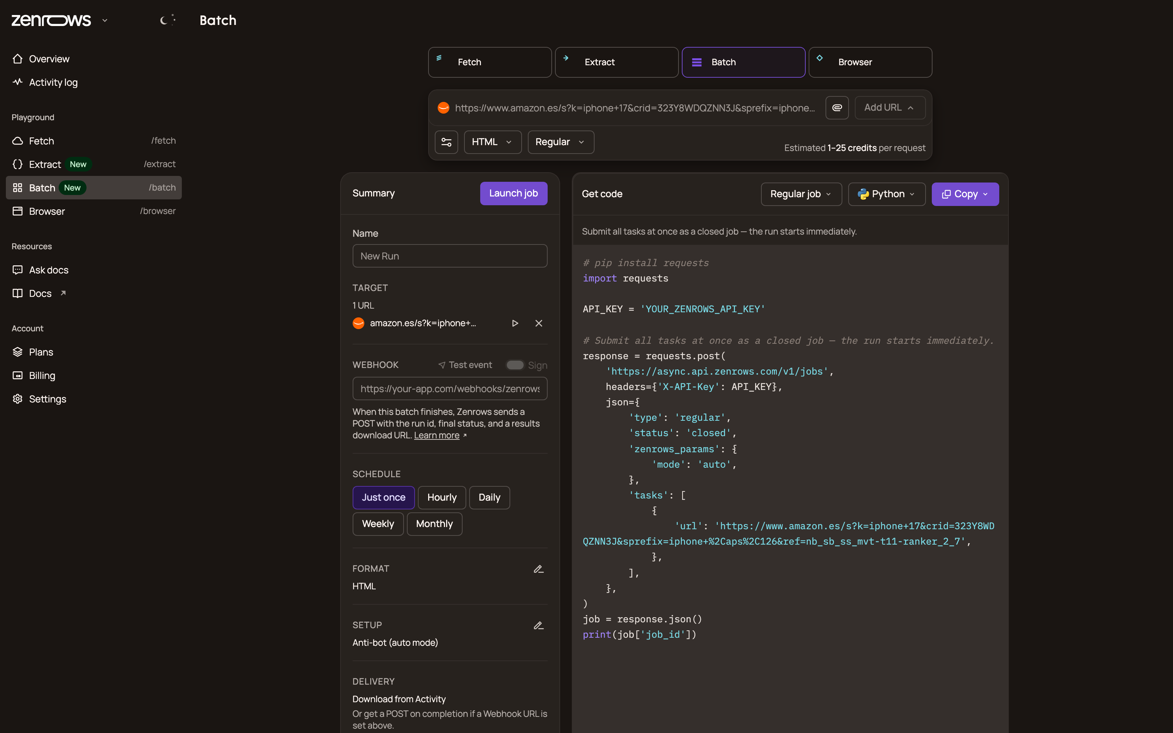The width and height of the screenshot is (1173, 733).
Task: Click the attach link icon beside URL
Action: (x=836, y=108)
